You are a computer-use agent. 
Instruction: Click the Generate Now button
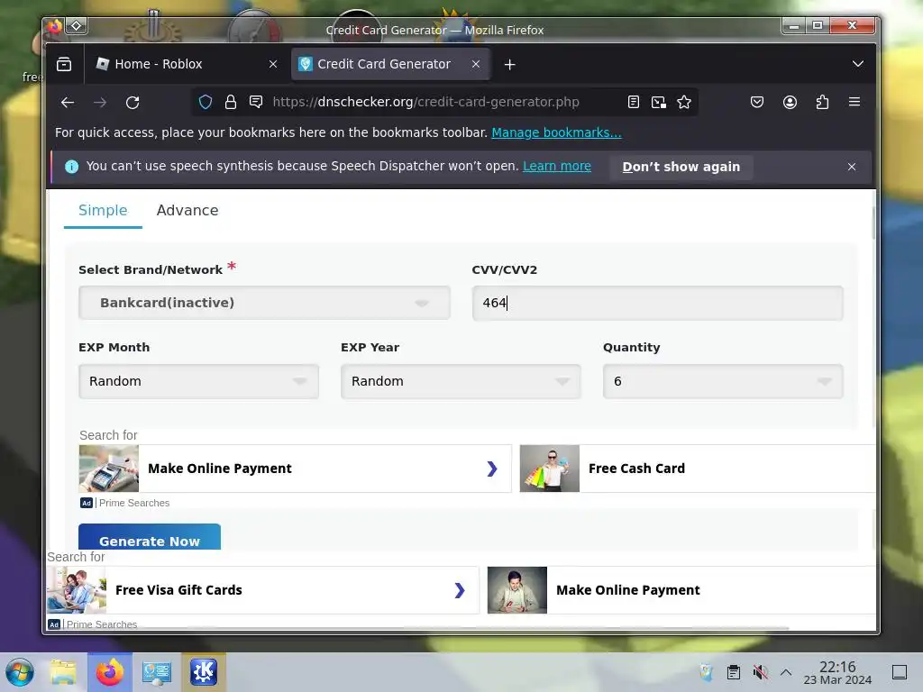pyautogui.click(x=150, y=537)
